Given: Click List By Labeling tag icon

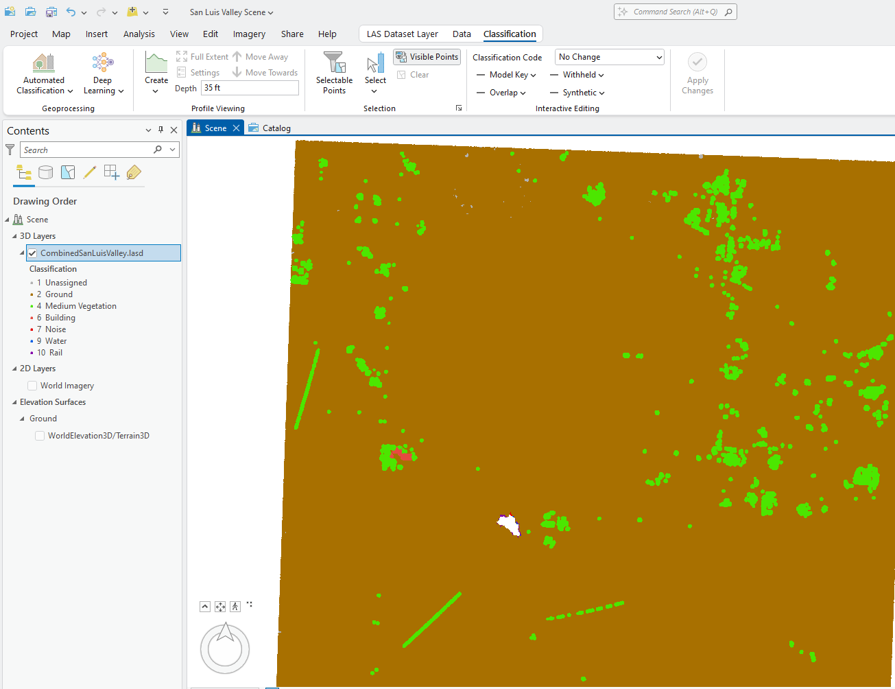Looking at the screenshot, I should (x=134, y=172).
